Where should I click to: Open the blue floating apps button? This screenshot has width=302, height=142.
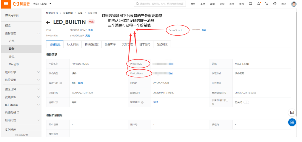point(292,122)
